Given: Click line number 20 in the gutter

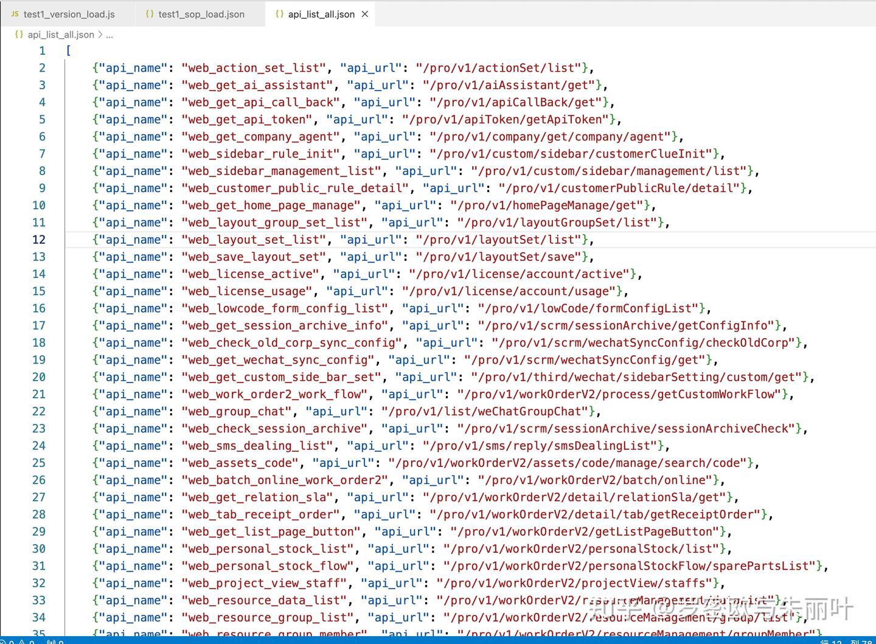Looking at the screenshot, I should (39, 377).
